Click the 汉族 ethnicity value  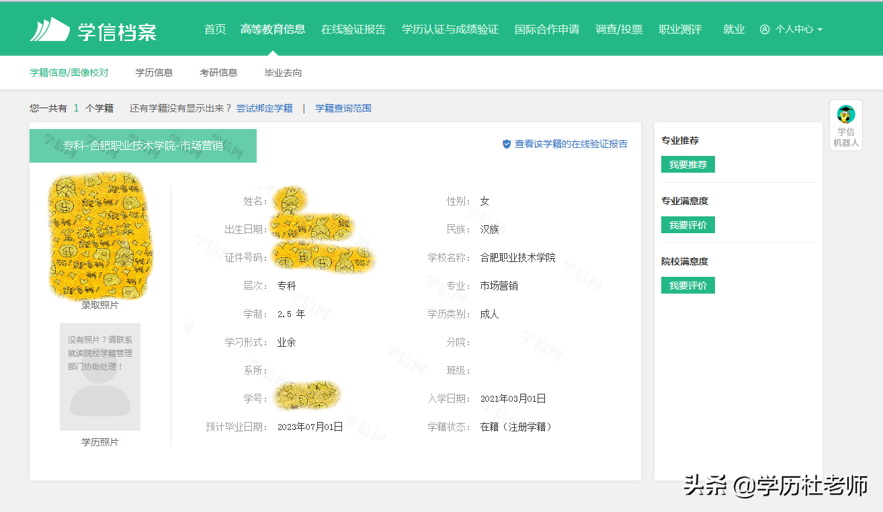coord(490,229)
